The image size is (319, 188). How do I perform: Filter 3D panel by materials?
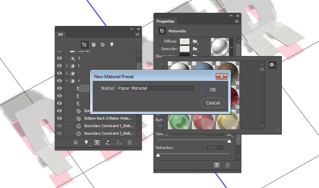click(103, 44)
